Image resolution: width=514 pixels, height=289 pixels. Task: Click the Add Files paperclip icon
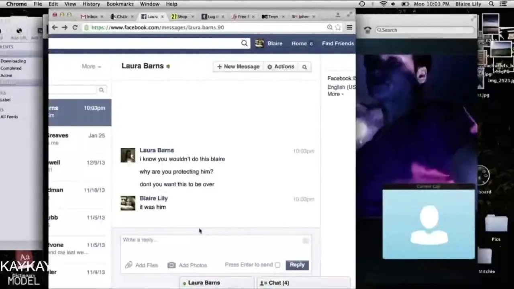pos(128,265)
